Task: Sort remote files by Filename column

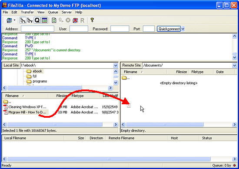Action: [x=144, y=72]
